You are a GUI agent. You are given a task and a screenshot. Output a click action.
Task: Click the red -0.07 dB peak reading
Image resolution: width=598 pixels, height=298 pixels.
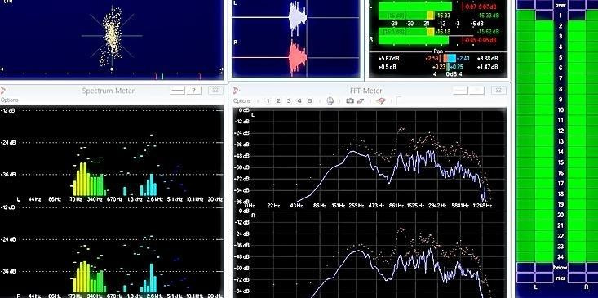[481, 7]
